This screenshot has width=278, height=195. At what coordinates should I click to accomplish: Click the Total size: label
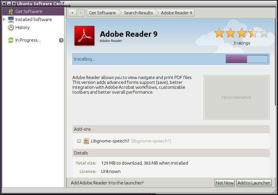click(x=86, y=163)
